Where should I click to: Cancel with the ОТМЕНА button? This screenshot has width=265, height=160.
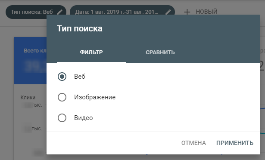(193, 143)
